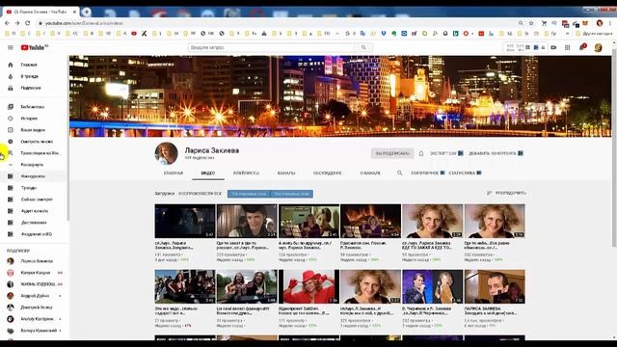Viewport: 617px width, 347px height.
Task: Open vidIQ Тренды in the sidebar
Action: (x=29, y=188)
